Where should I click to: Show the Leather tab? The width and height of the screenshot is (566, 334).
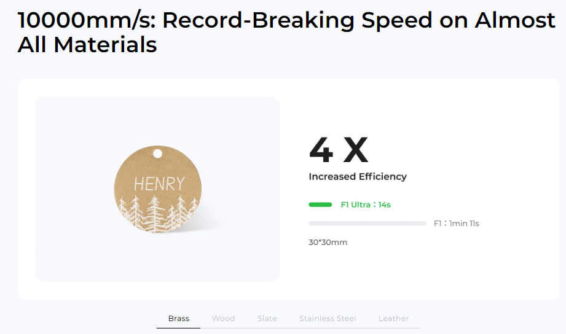393,319
